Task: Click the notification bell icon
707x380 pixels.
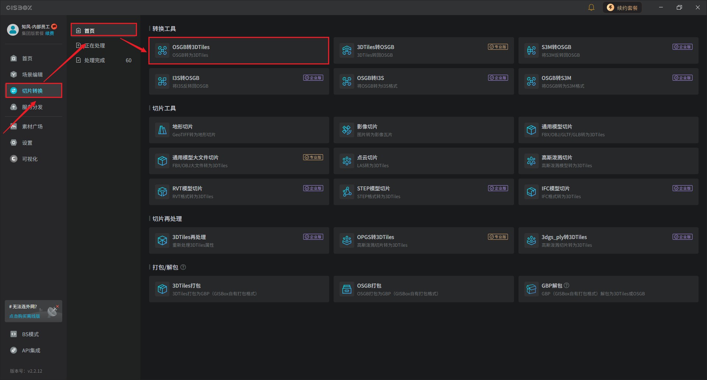Action: point(591,7)
